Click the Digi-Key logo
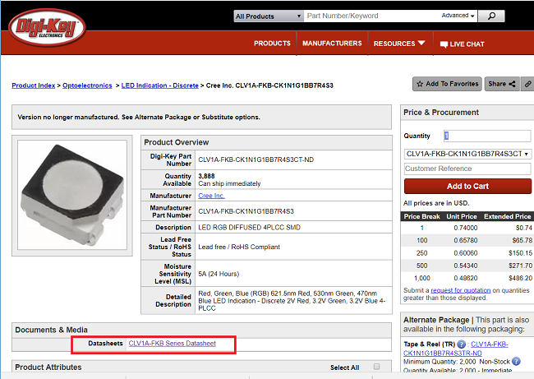The width and height of the screenshot is (534, 379). 47,28
